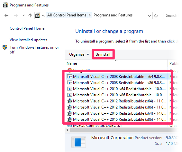This screenshot has width=182, height=152.
Task: Sort by the Name column header
Action: click(72, 63)
